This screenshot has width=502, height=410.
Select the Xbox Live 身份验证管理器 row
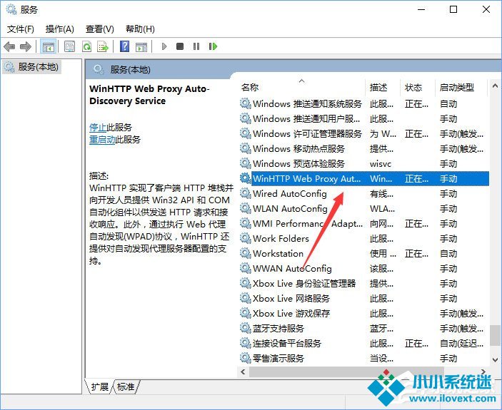click(364, 284)
